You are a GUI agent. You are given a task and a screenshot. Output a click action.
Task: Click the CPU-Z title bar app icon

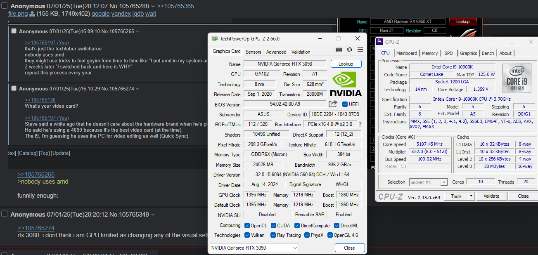(x=380, y=42)
